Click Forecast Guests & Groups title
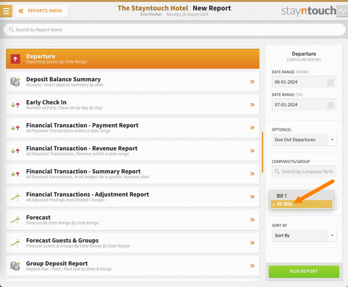The image size is (348, 287). tap(62, 241)
